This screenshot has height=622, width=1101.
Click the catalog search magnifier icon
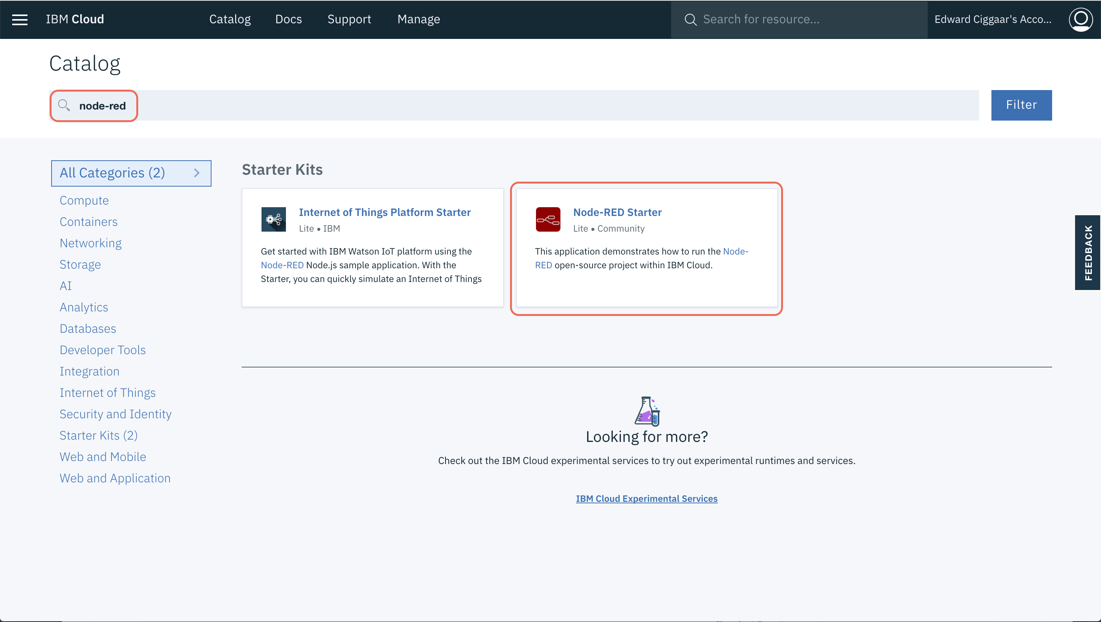tap(64, 105)
